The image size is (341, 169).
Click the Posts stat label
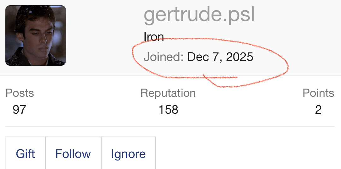[x=20, y=93]
